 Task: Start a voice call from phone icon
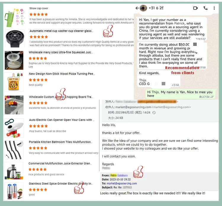205,8
